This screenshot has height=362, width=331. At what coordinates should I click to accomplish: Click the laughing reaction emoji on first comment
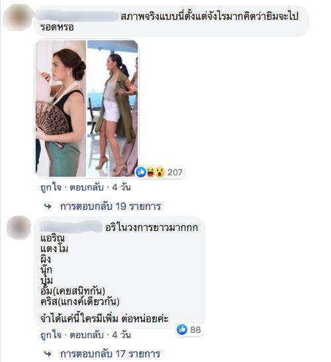coord(150,172)
